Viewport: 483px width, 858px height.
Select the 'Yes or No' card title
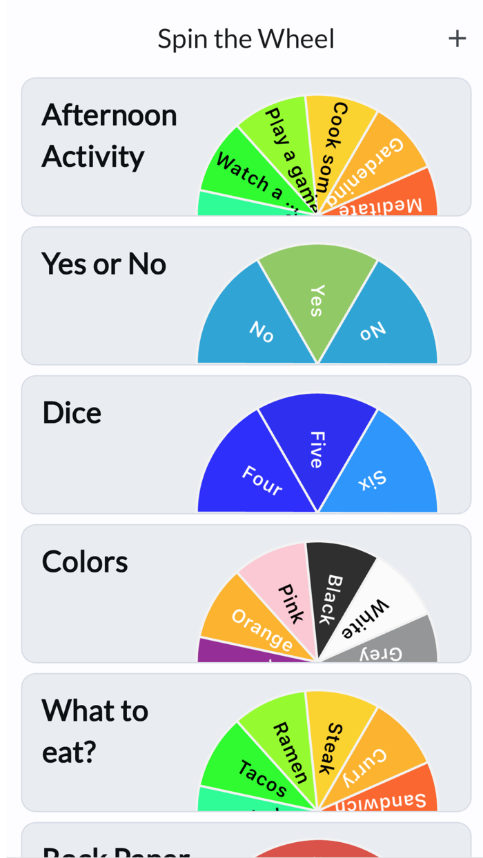point(103,263)
